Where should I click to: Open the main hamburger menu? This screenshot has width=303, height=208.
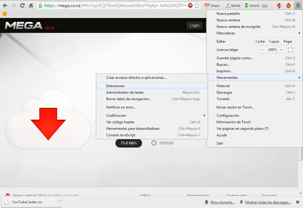tap(298, 6)
